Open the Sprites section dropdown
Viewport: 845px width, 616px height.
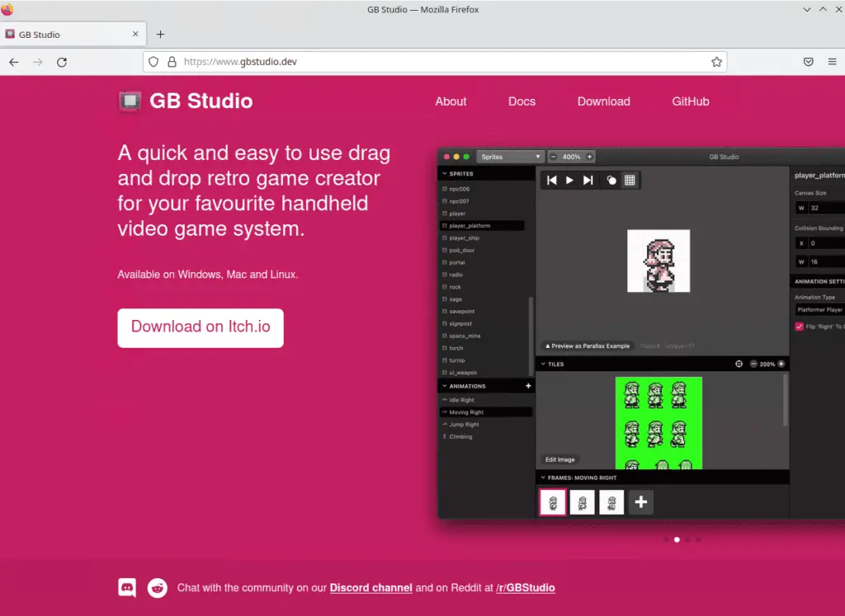[510, 157]
